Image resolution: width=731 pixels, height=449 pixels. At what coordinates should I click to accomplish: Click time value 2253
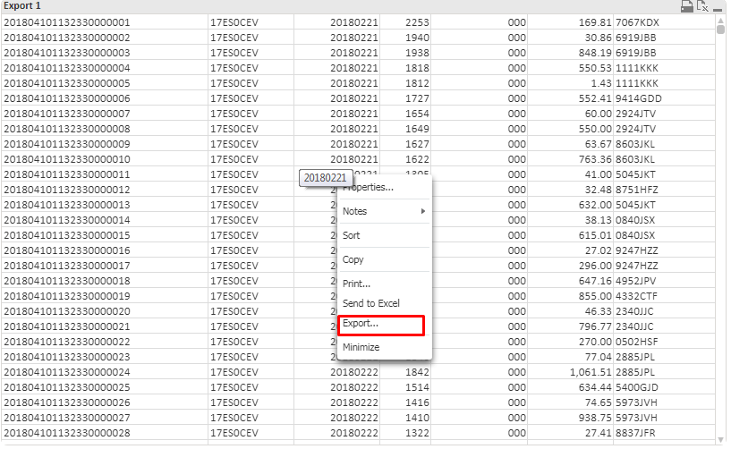pyautogui.click(x=417, y=22)
